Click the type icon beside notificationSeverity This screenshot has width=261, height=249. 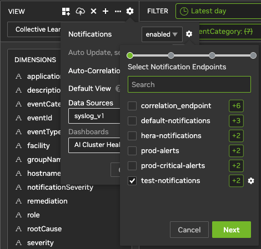18,187
